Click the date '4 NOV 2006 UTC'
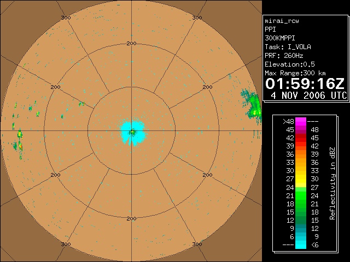 pos(308,96)
